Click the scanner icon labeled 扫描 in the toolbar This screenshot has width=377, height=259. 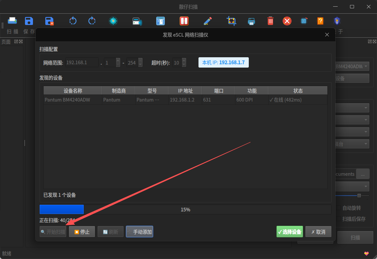[12, 21]
